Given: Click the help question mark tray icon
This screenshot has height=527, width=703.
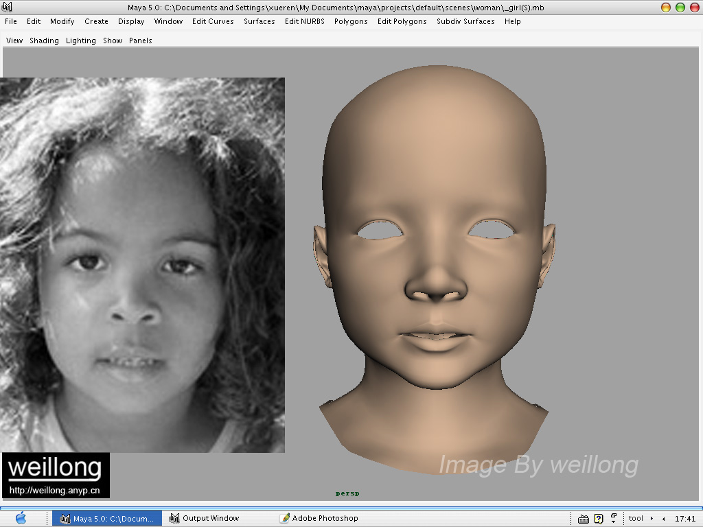Looking at the screenshot, I should 598,519.
